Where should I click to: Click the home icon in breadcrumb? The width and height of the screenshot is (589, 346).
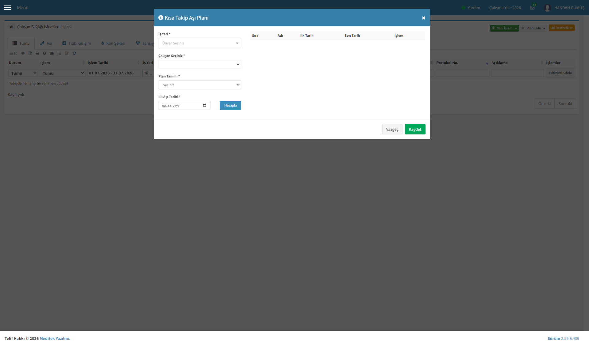coord(11,27)
